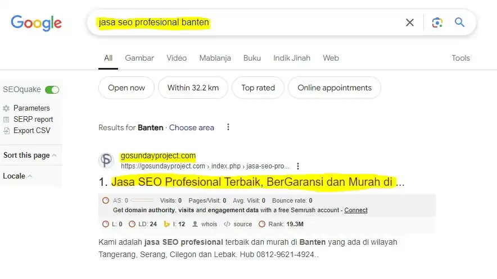Click the Google logo

click(x=37, y=23)
